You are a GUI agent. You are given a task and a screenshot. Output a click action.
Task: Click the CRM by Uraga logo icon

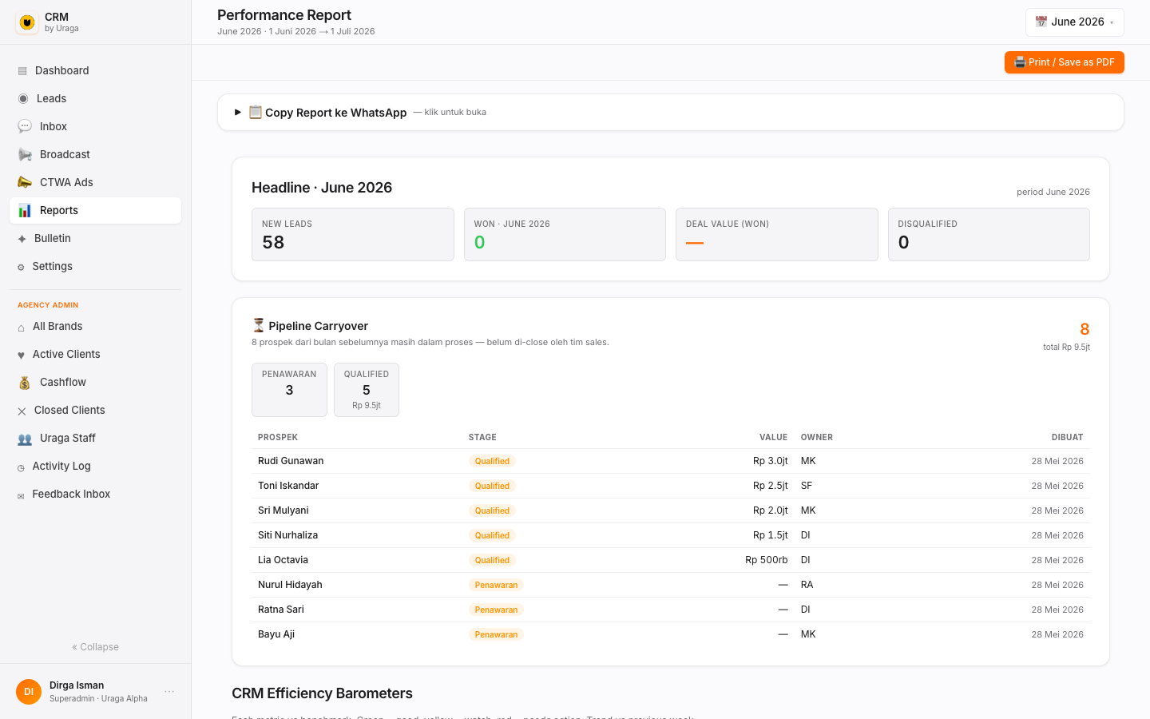coord(27,22)
